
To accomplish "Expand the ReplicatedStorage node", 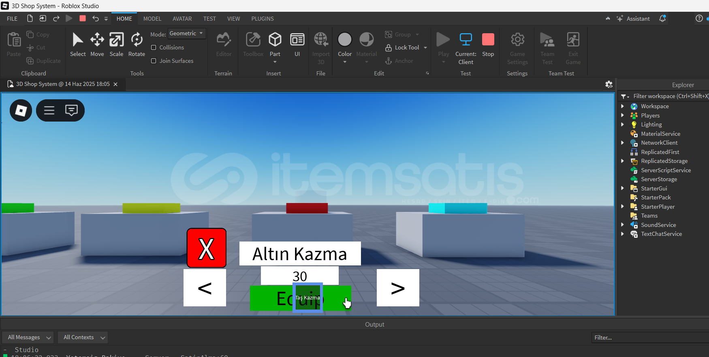I will click(x=623, y=161).
